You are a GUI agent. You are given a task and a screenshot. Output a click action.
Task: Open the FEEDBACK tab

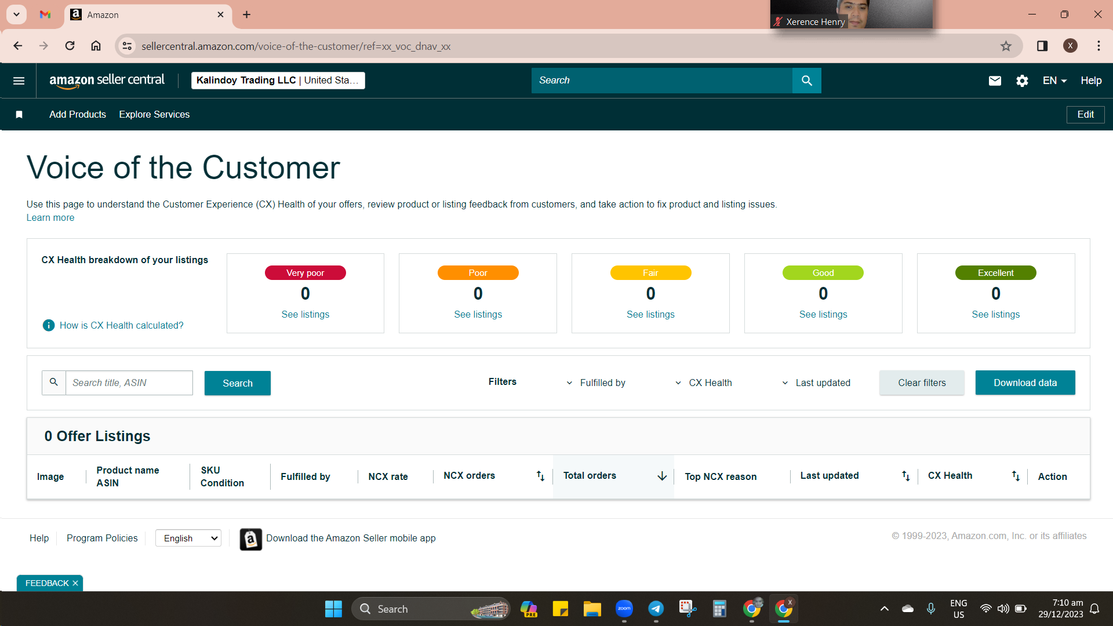pos(46,584)
